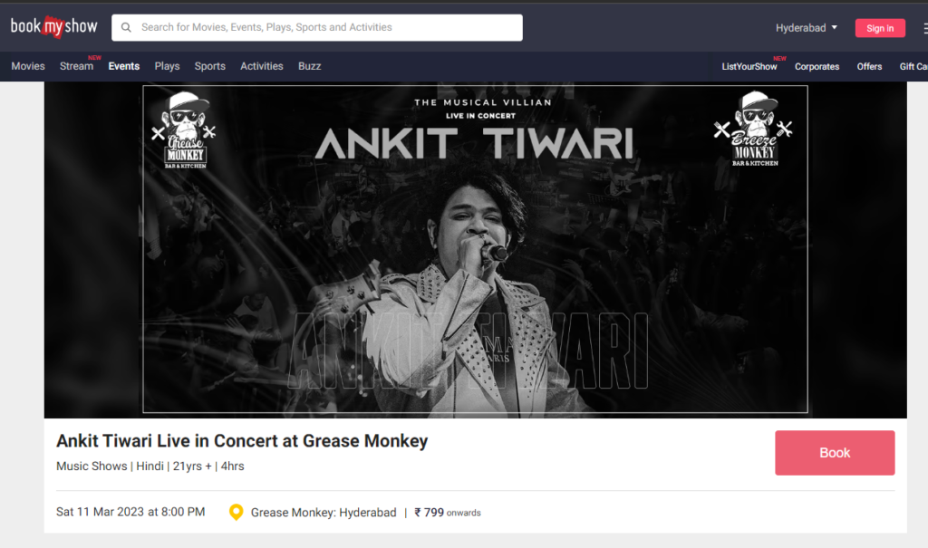Image resolution: width=928 pixels, height=548 pixels.
Task: Click the Offers link
Action: tap(869, 67)
